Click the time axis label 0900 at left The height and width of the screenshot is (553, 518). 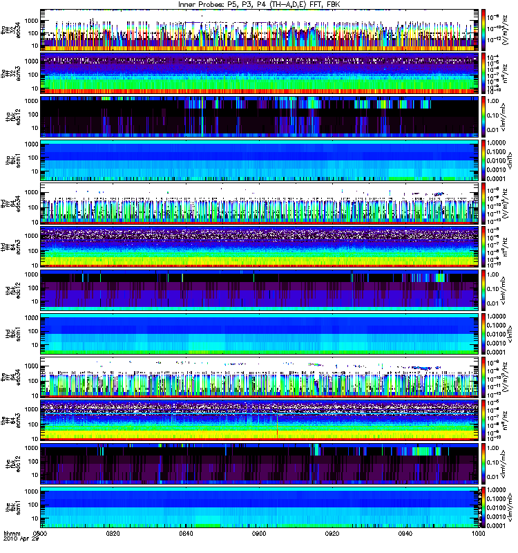click(40, 534)
